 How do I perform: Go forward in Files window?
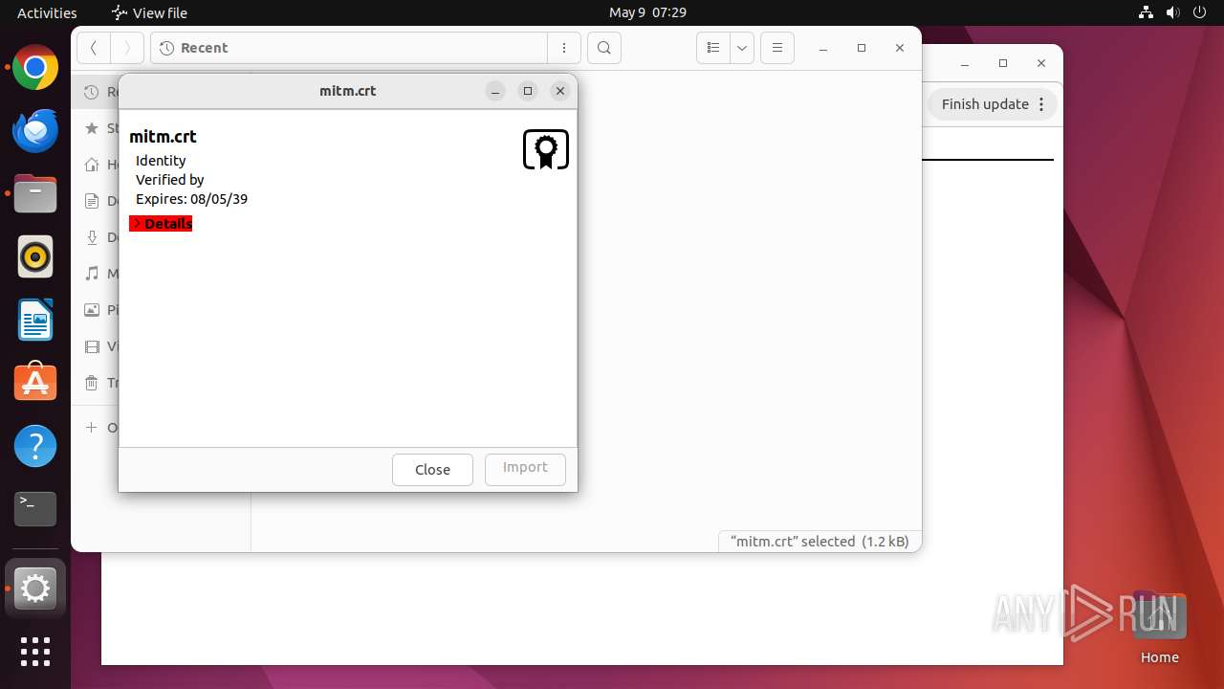coord(127,48)
